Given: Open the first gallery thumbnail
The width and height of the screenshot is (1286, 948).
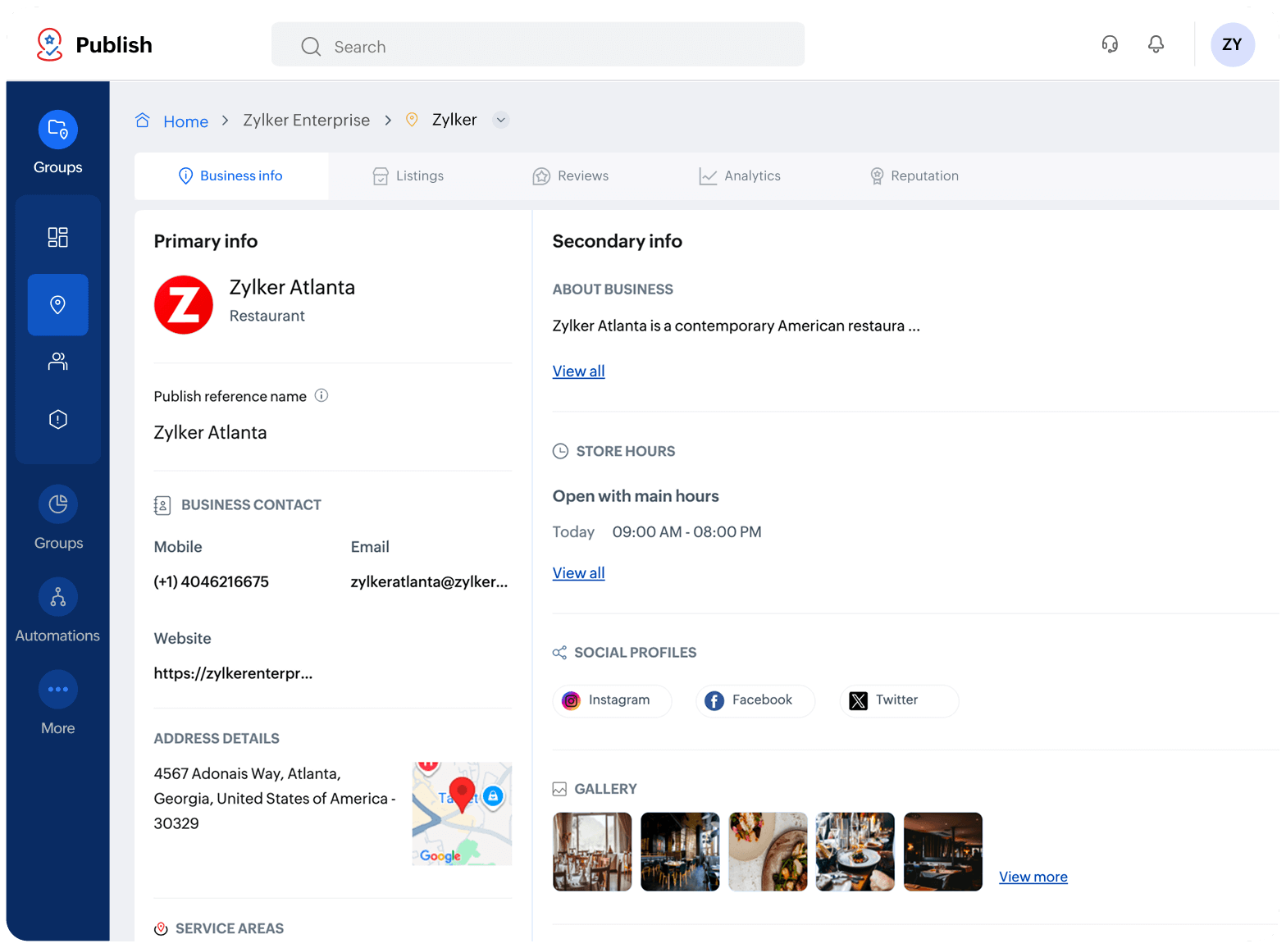Looking at the screenshot, I should [592, 852].
